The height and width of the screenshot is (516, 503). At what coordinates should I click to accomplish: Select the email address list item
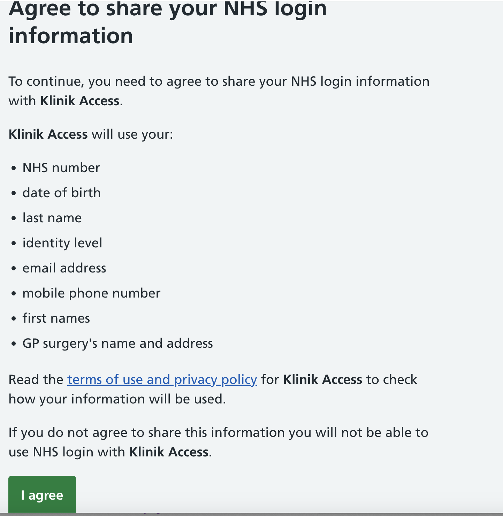64,268
